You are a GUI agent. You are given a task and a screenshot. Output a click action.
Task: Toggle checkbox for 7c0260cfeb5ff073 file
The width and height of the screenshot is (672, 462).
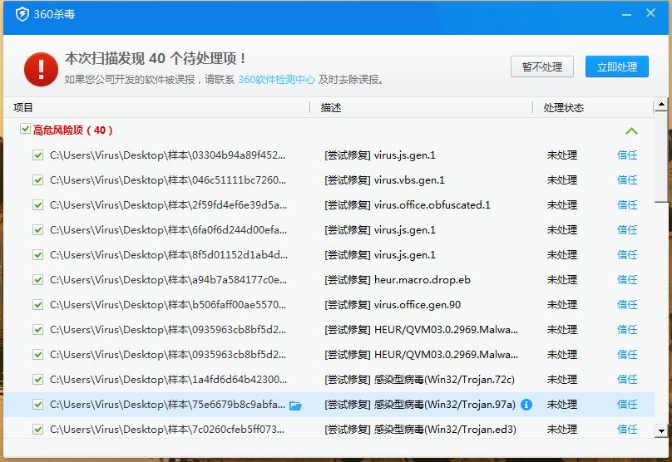coord(37,429)
